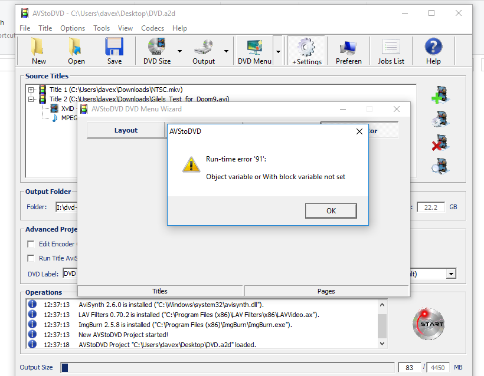Viewport: 484px width, 376px height.
Task: Select the Titles tab at wizard bottom
Action: 160,291
